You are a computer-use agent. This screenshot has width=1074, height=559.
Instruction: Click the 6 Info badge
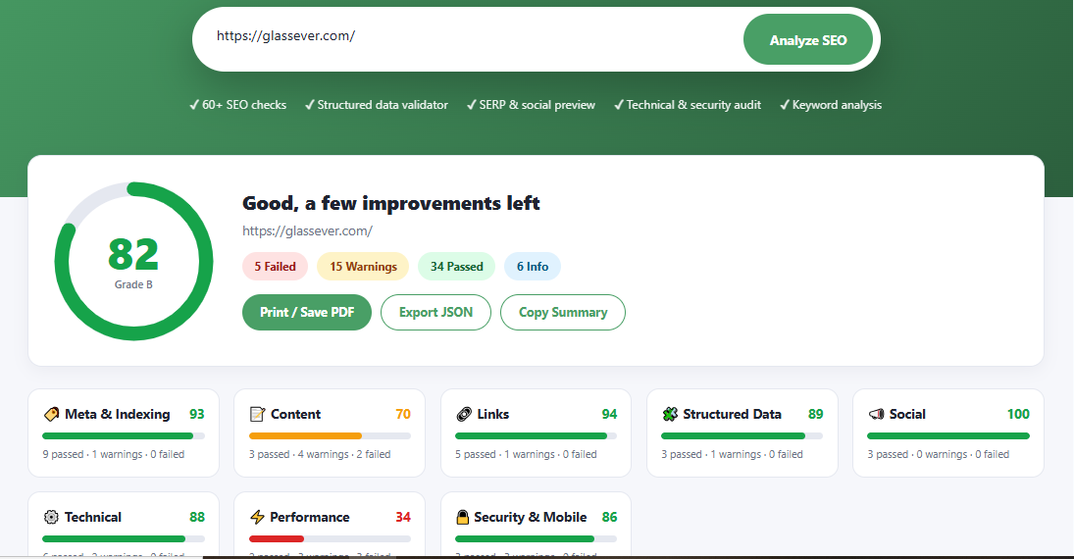pos(533,267)
